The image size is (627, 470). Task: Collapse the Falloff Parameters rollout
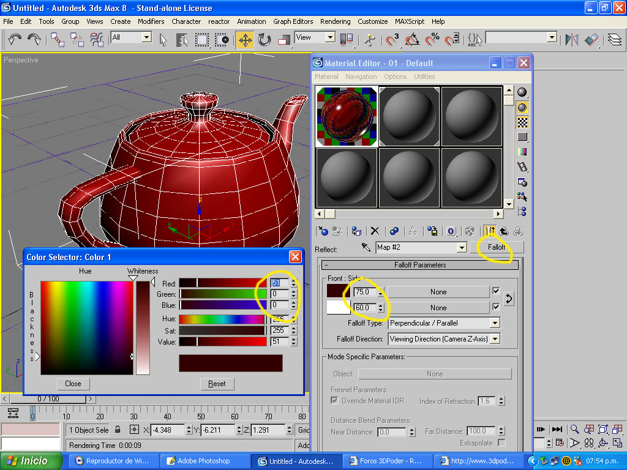click(420, 264)
